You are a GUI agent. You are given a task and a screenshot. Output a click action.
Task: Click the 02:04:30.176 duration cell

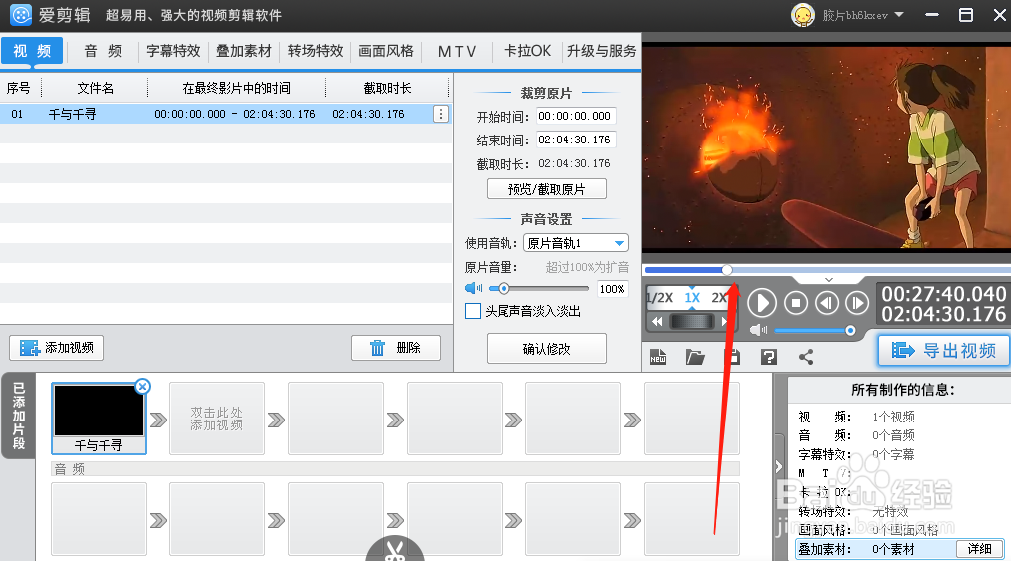pyautogui.click(x=368, y=114)
